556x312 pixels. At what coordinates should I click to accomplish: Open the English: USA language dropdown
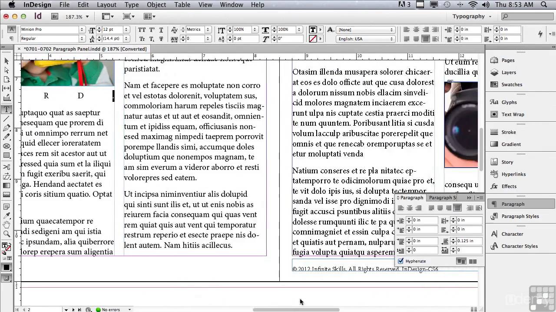coord(366,39)
